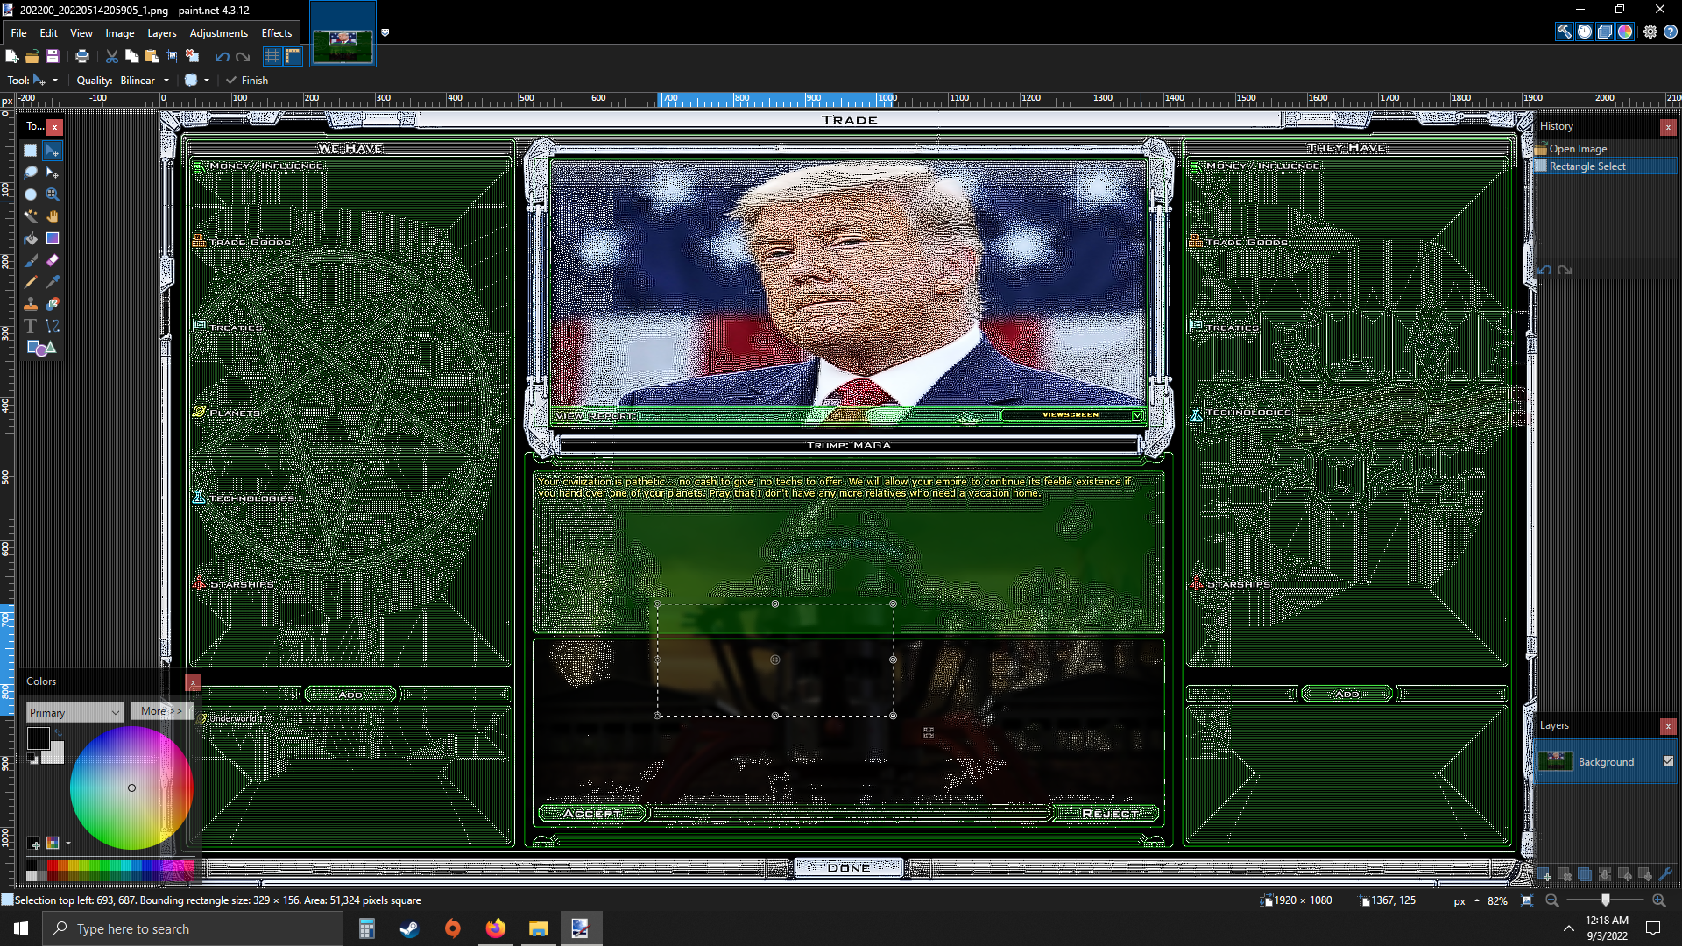Click the color wheel picker
The image size is (1682, 946).
click(131, 787)
